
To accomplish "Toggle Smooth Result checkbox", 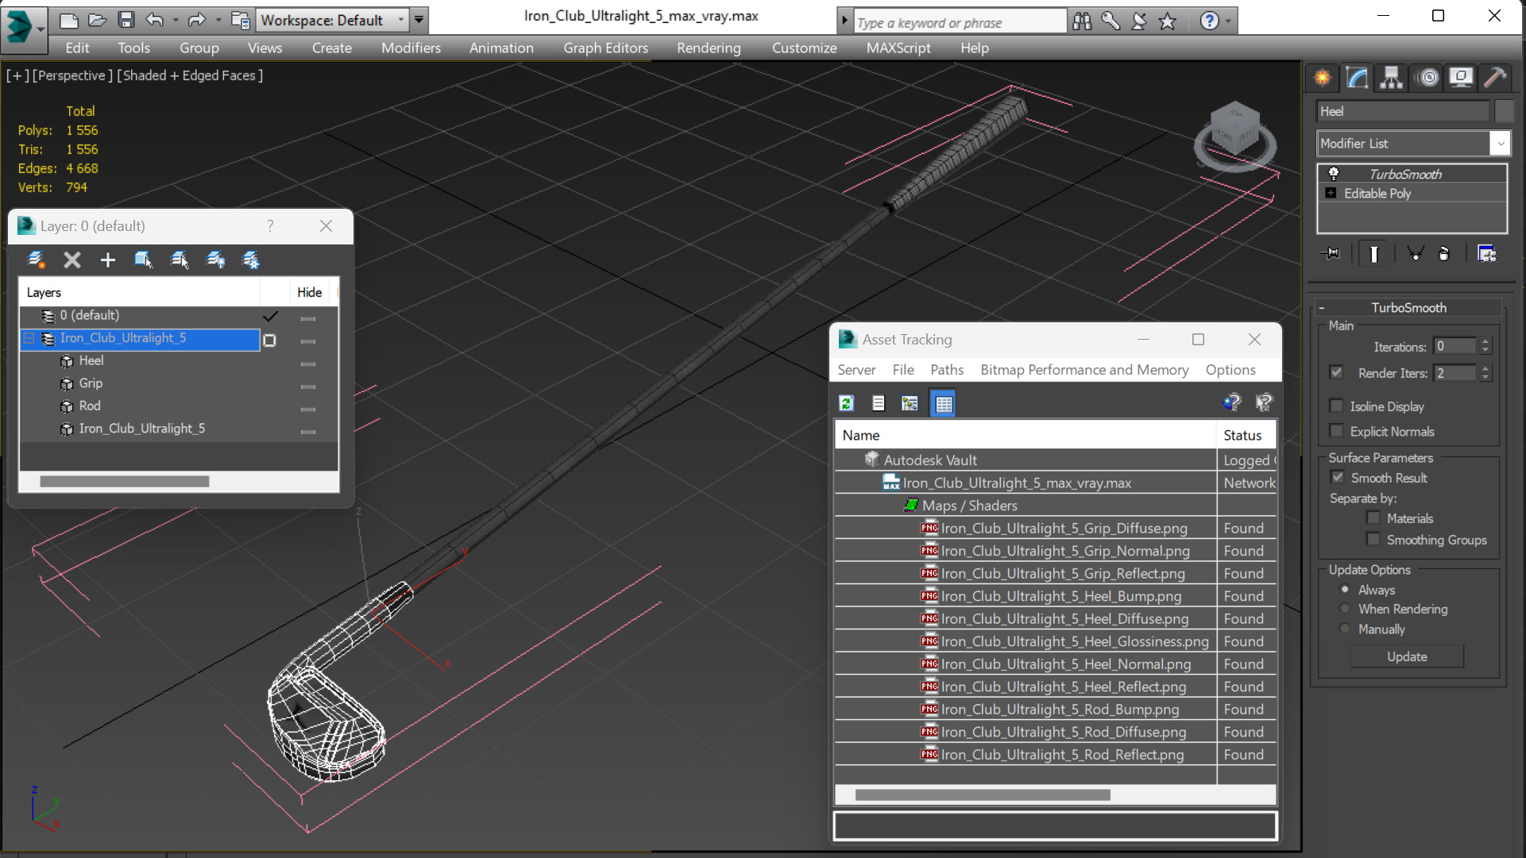I will (x=1338, y=477).
